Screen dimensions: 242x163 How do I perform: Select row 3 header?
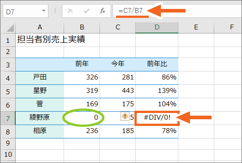click(8, 65)
